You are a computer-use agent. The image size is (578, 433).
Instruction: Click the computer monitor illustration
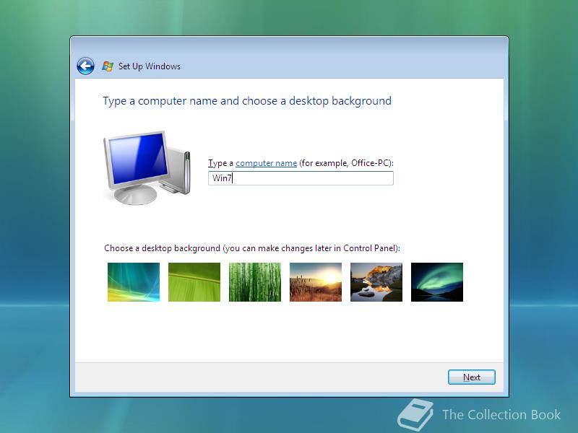[x=147, y=167]
